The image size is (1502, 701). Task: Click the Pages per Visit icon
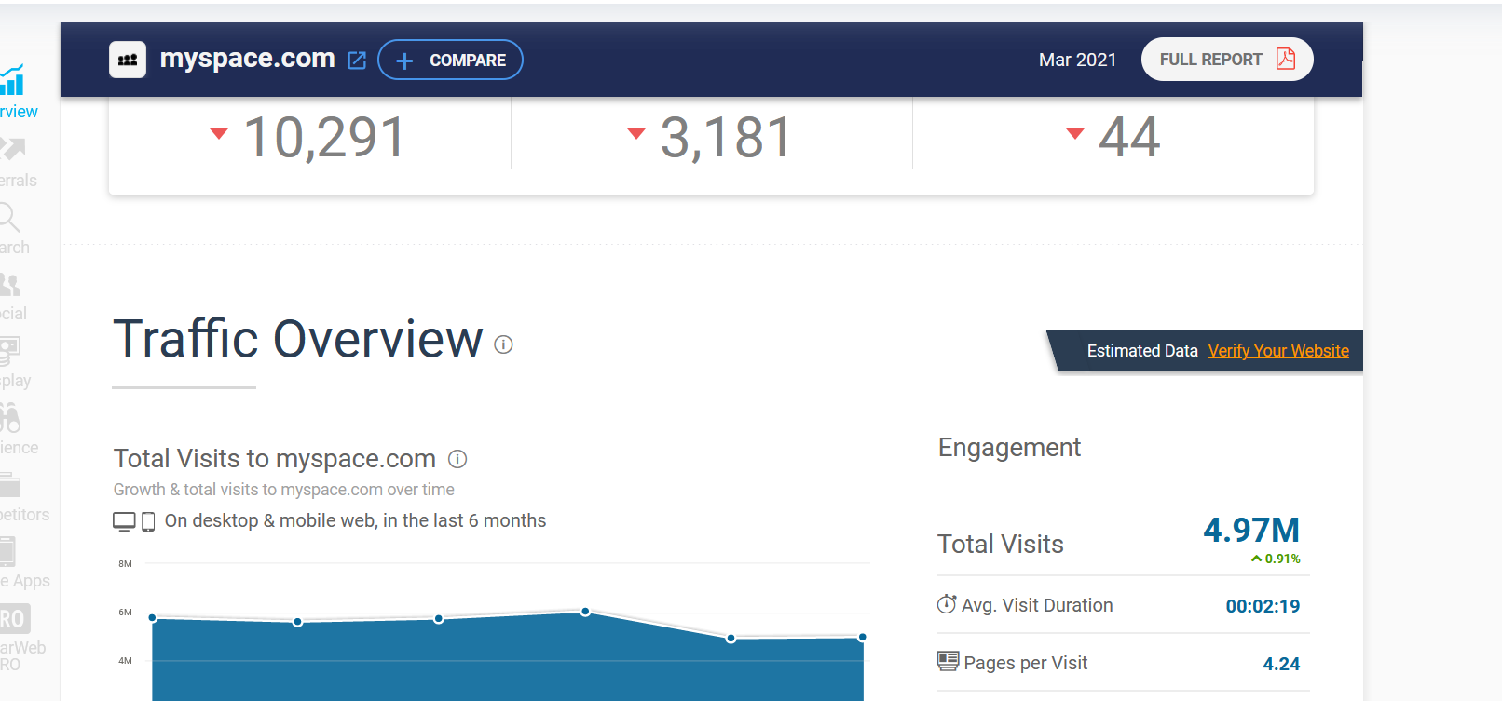(x=948, y=661)
